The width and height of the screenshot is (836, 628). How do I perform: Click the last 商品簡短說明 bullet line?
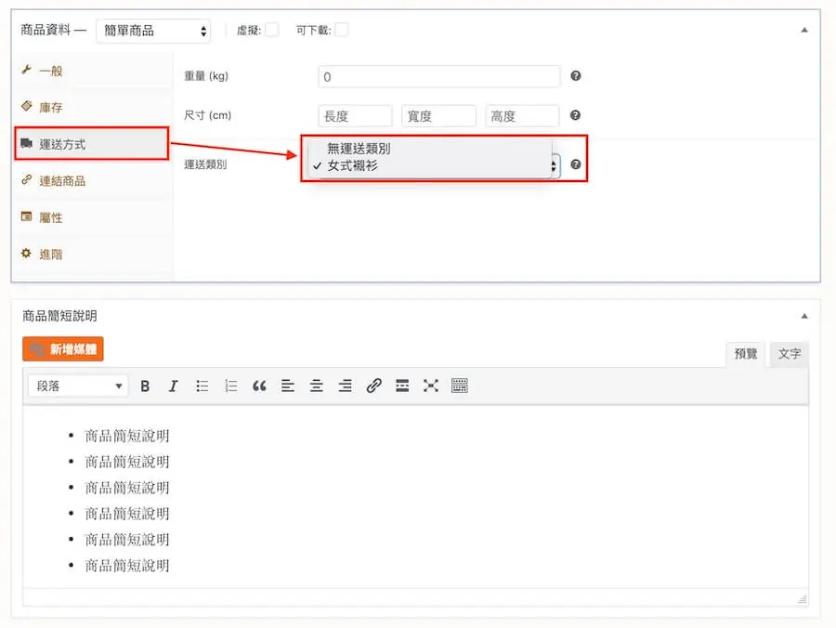[127, 566]
